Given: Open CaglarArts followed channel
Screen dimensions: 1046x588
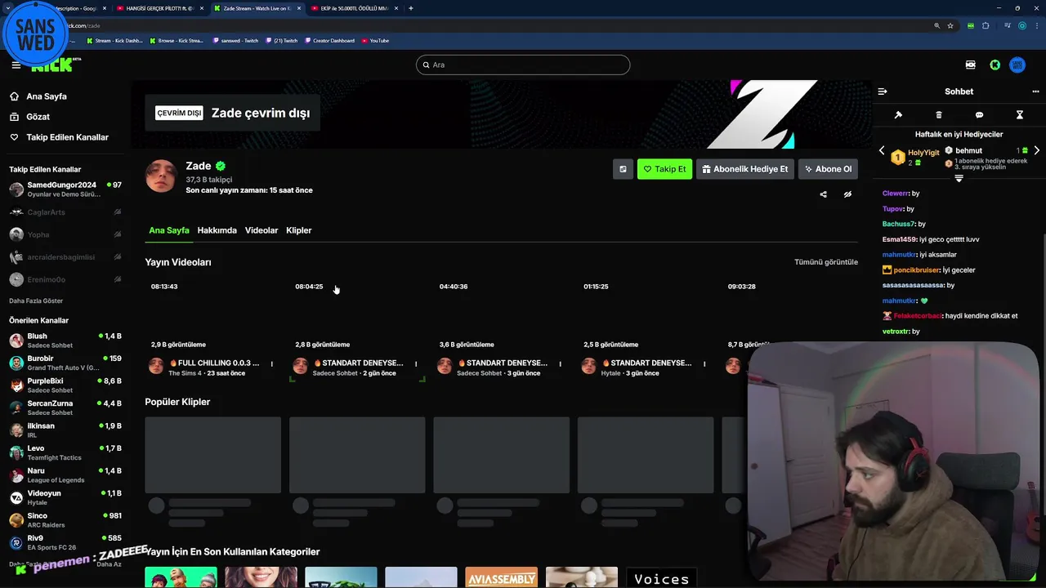Looking at the screenshot, I should click(65, 212).
